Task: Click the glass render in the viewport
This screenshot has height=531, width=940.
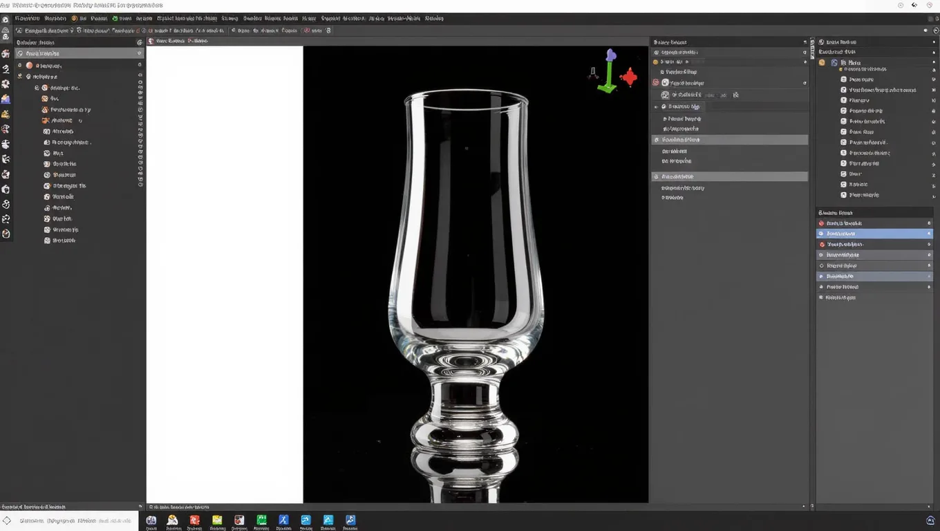Action: click(466, 290)
